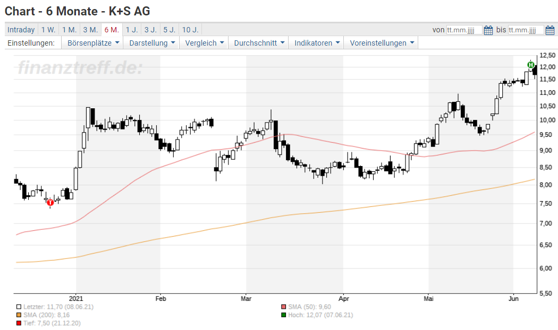
Task: Select the 6 M. time range tab
Action: point(112,30)
